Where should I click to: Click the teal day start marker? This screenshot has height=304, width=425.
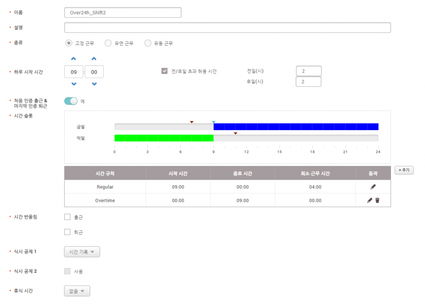[213, 122]
